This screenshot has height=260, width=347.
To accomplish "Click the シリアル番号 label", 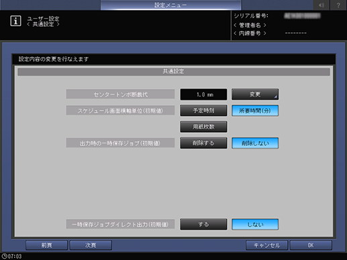I will click(251, 16).
